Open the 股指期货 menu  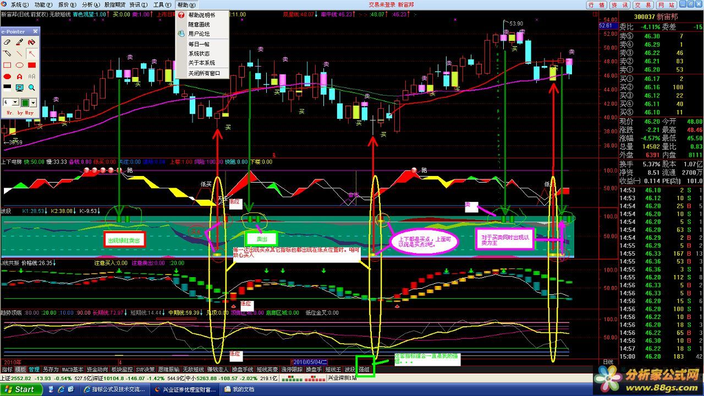114,4
